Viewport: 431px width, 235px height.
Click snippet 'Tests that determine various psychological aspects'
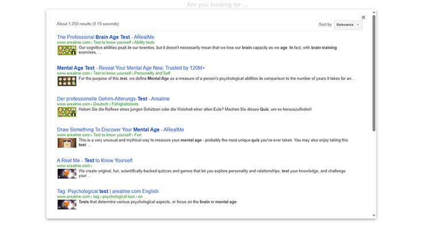[158, 202]
